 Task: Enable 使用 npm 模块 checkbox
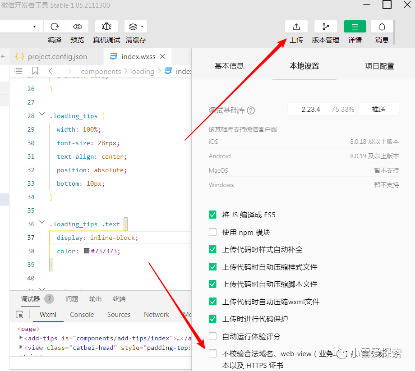point(213,232)
